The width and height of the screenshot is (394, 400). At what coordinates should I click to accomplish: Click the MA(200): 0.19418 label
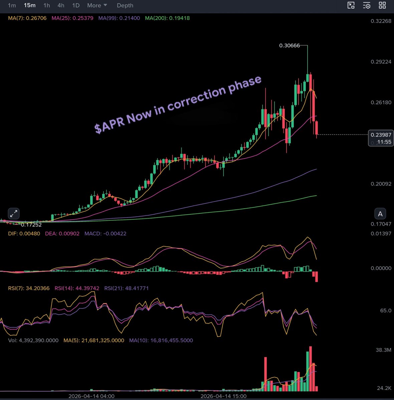tap(167, 18)
